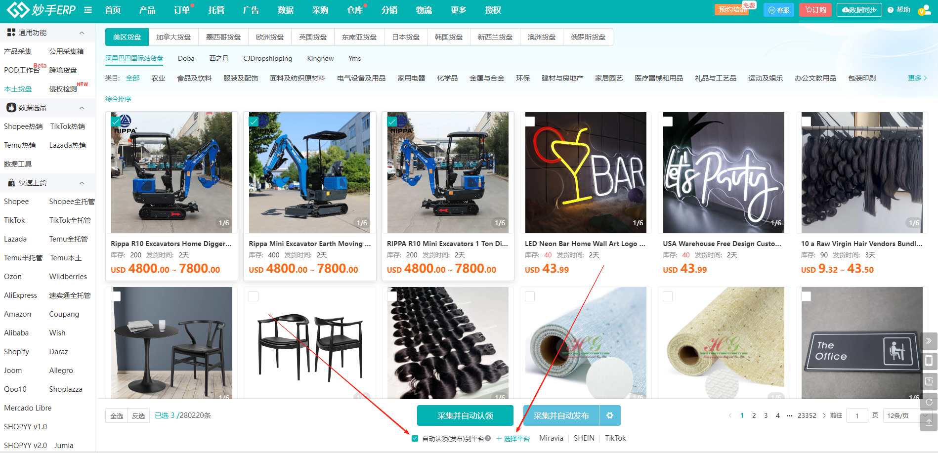
Task: Open the Let's Party neon sign thumbnail
Action: [x=724, y=172]
